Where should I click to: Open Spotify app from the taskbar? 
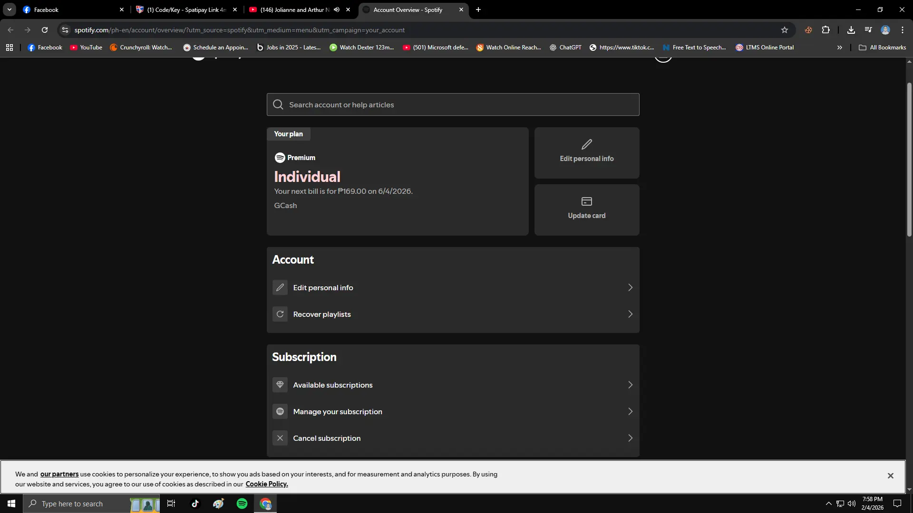pyautogui.click(x=242, y=503)
